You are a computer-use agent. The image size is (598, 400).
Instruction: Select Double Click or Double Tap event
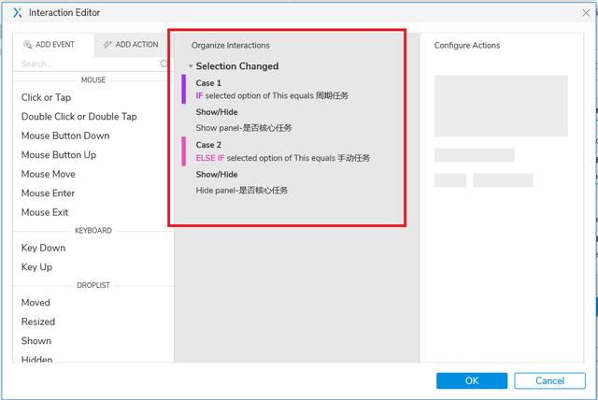[x=78, y=116]
